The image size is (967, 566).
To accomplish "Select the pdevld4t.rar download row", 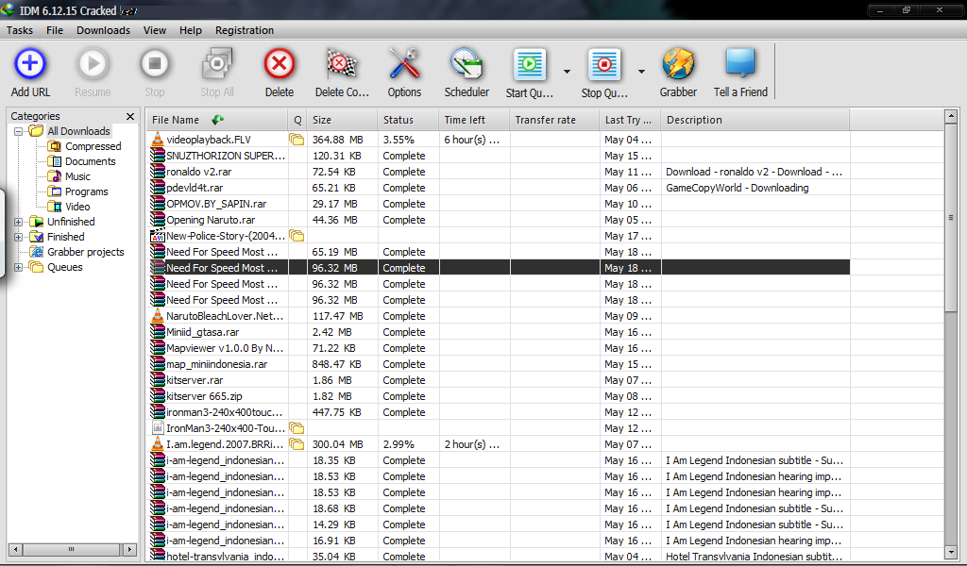I will [499, 188].
